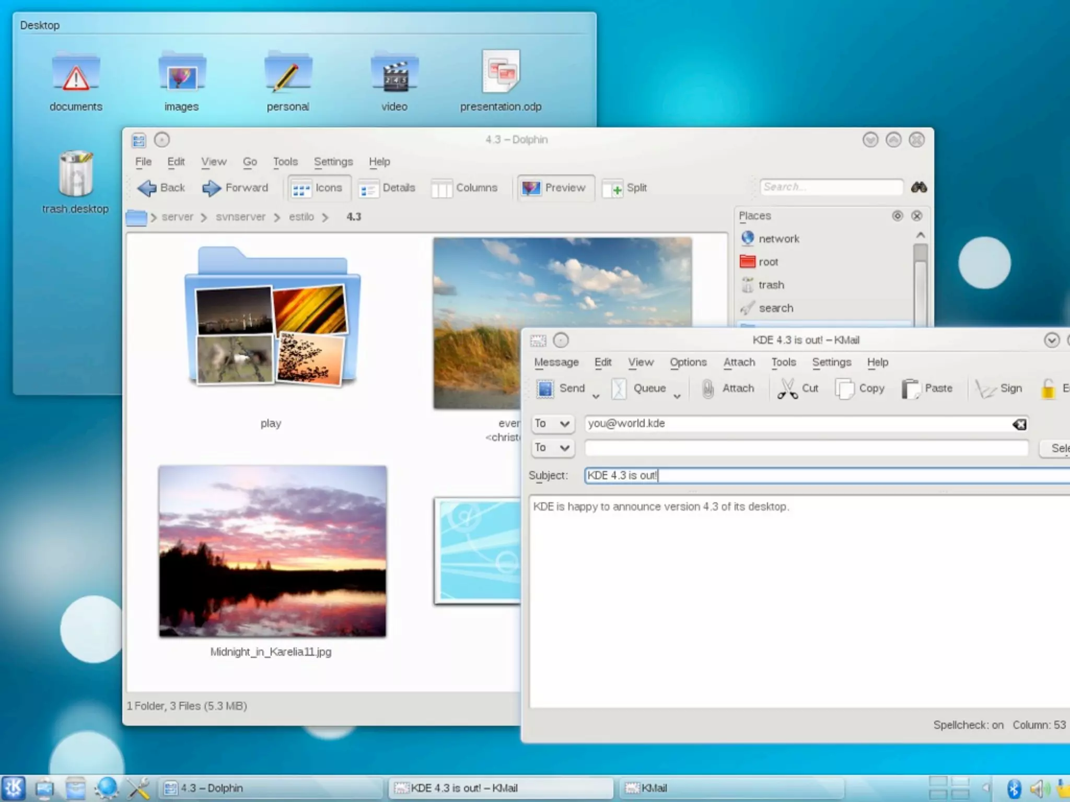The width and height of the screenshot is (1070, 802).
Task: Send the message in KMail
Action: [561, 388]
